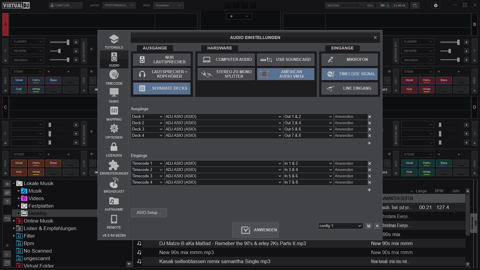Open the Lizenzen lock section
Viewport: 480px width, 270px height.
(114, 149)
